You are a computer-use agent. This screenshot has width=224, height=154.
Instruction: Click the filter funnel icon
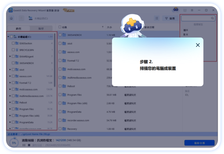click(166, 18)
